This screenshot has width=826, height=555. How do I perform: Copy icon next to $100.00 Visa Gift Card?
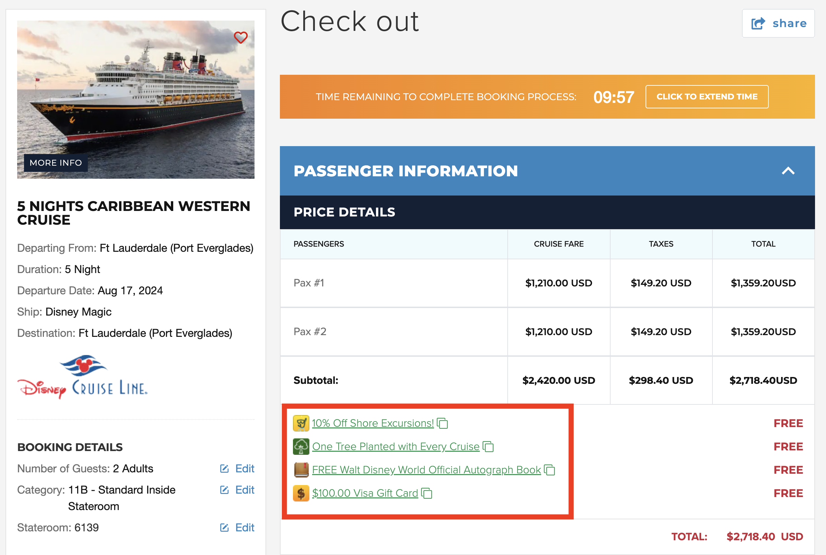pos(427,493)
